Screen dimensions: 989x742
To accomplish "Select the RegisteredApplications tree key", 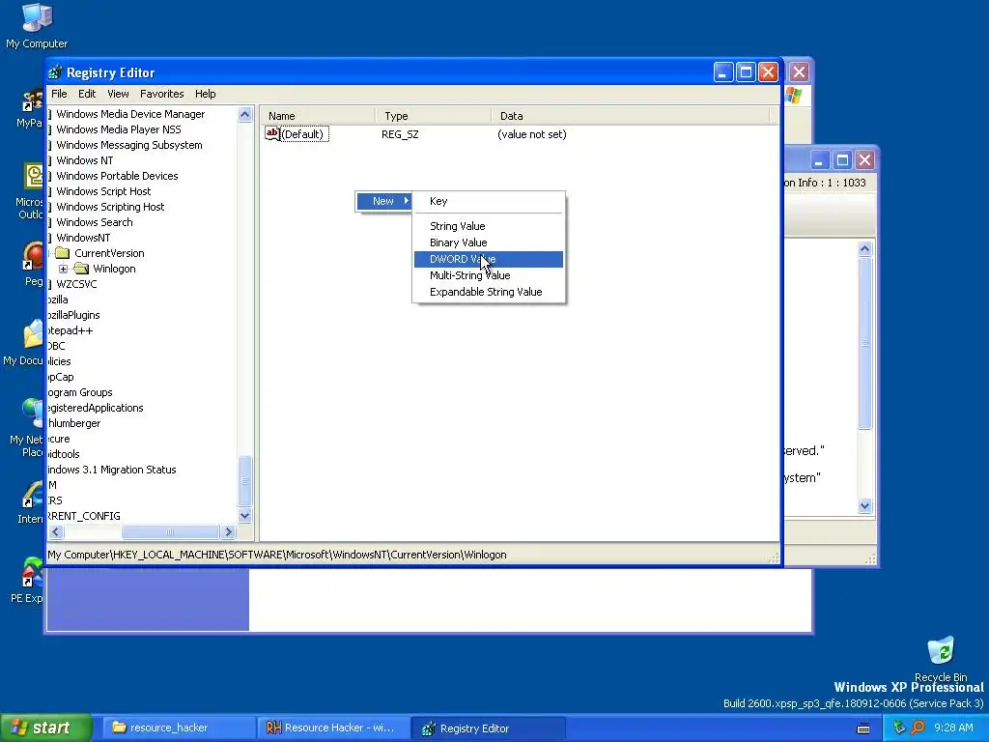I will [96, 408].
